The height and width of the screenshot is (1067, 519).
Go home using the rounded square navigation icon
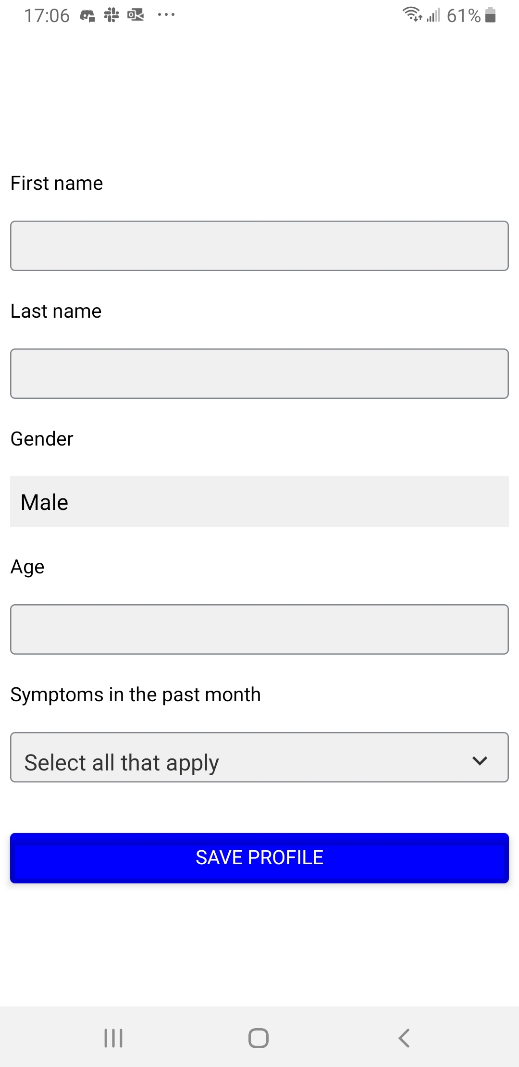(259, 1038)
